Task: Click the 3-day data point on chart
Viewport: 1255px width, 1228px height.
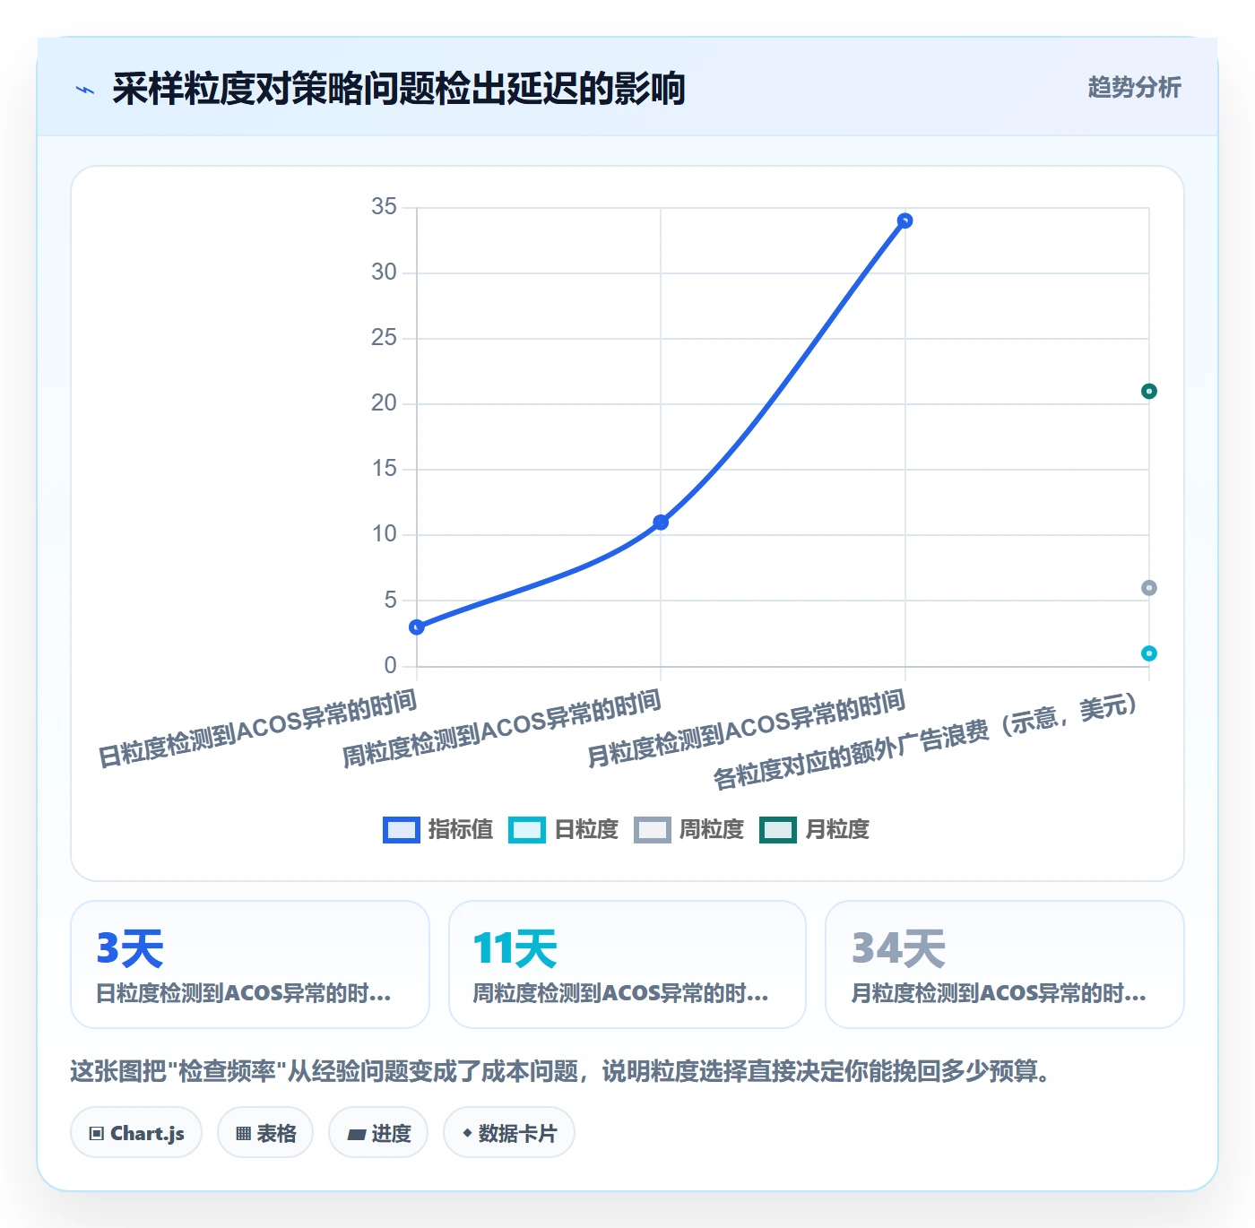Action: [417, 627]
